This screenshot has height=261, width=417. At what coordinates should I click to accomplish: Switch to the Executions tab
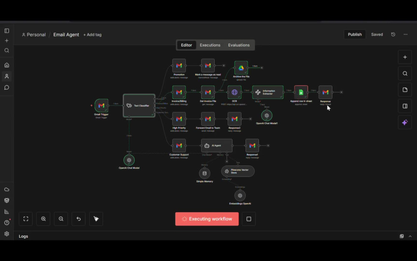click(x=210, y=45)
